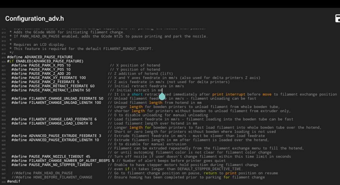Click PAUSE_PARK_NOZZLE_TIMEOUT 45 define
Viewport: 340px width, 185px height.
coord(51,156)
